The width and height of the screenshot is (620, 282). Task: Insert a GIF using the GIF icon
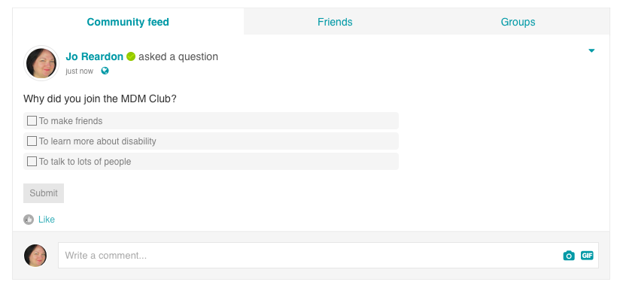click(587, 256)
